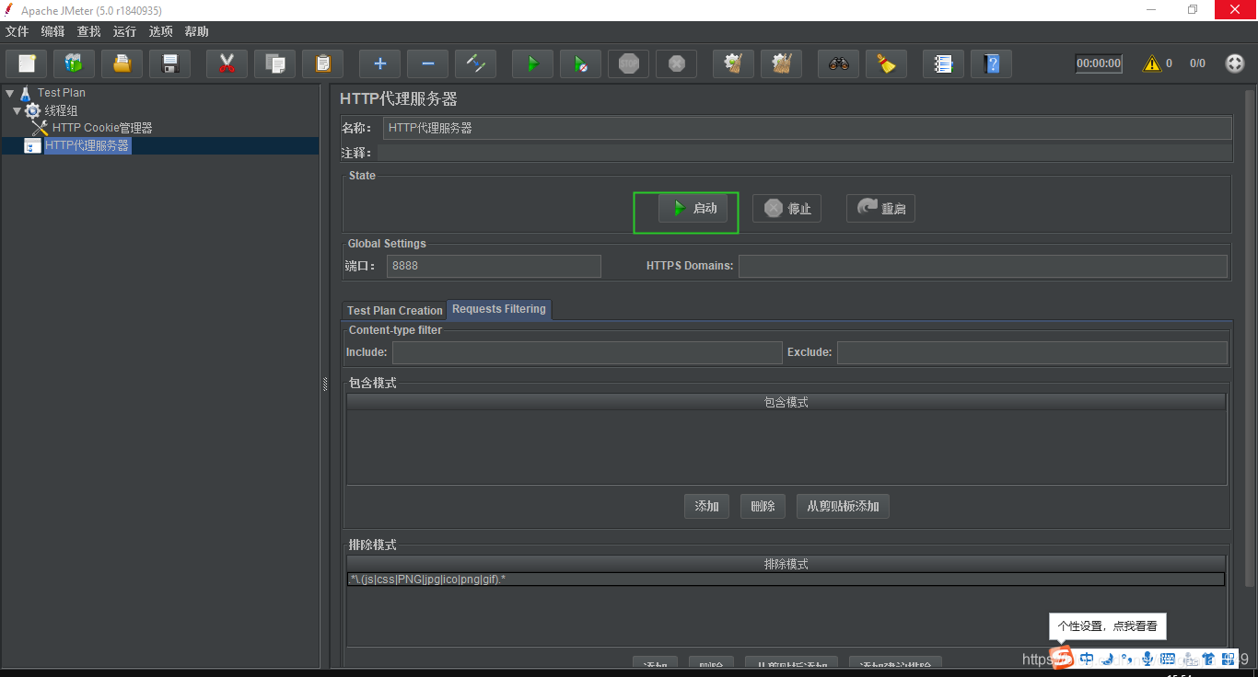Open the Templates toolbar icon

(75, 63)
